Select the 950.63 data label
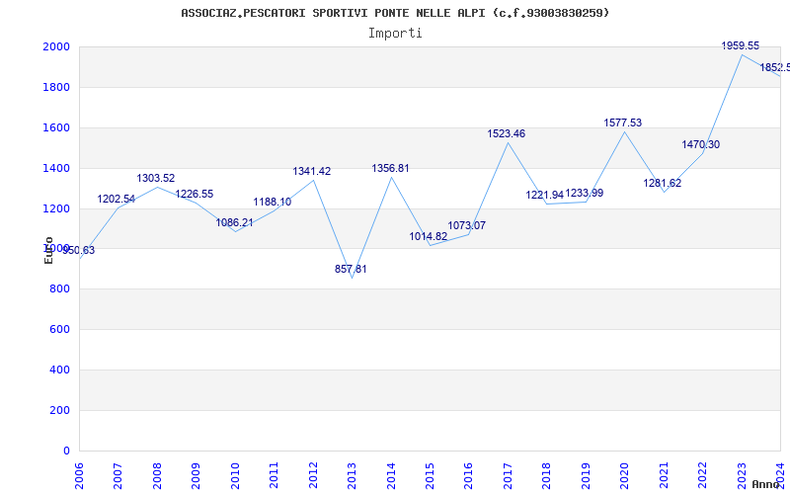 tap(79, 251)
